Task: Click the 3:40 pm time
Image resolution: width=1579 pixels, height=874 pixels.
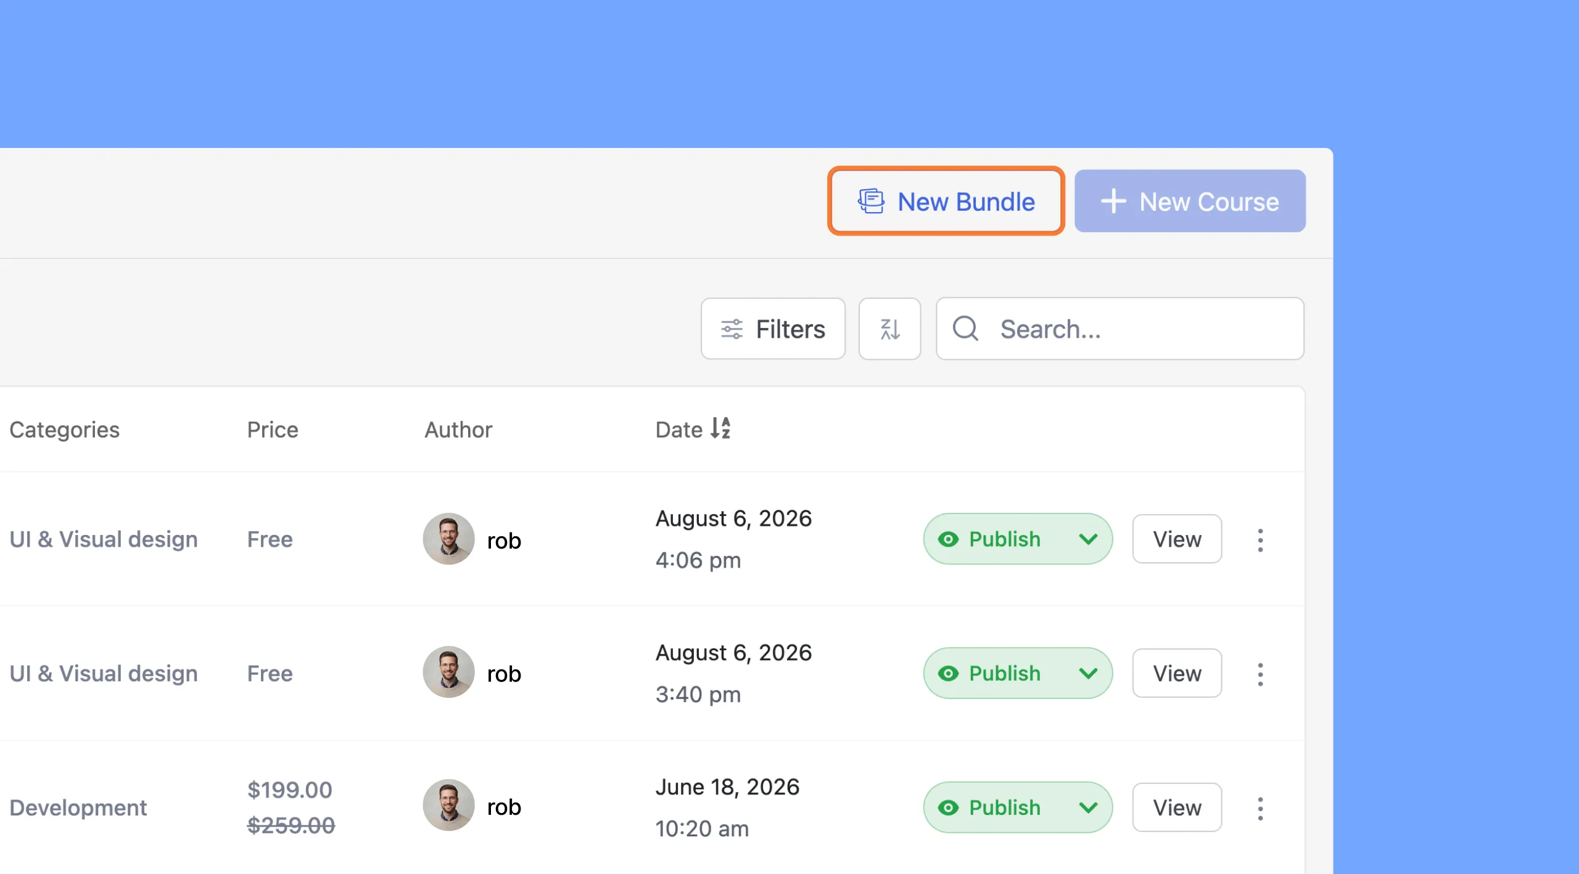Action: coord(698,695)
